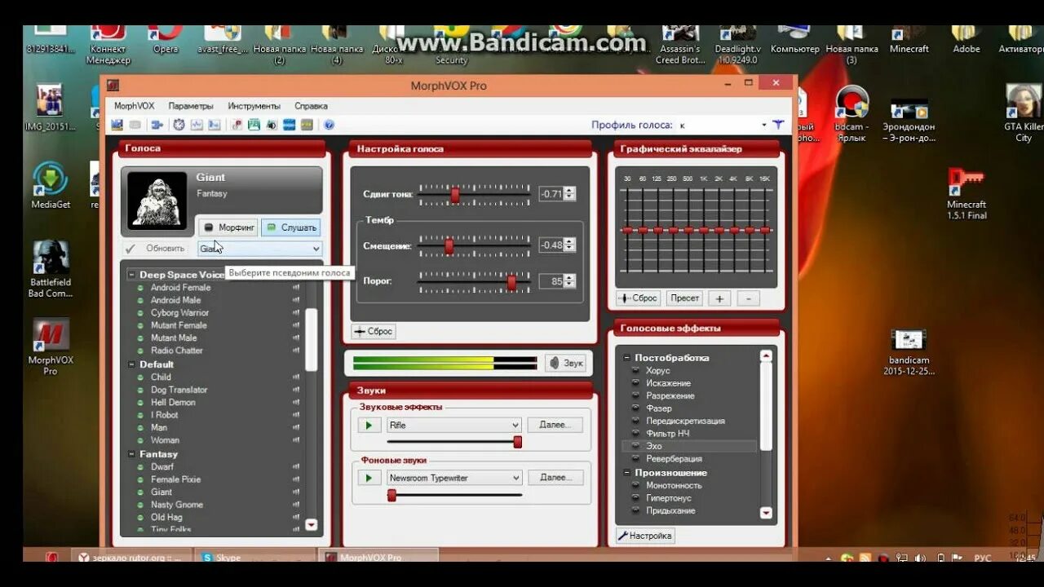Select the MorphVOX Pro desktop shortcut
Screen dimensions: 1044x587
click(51, 346)
